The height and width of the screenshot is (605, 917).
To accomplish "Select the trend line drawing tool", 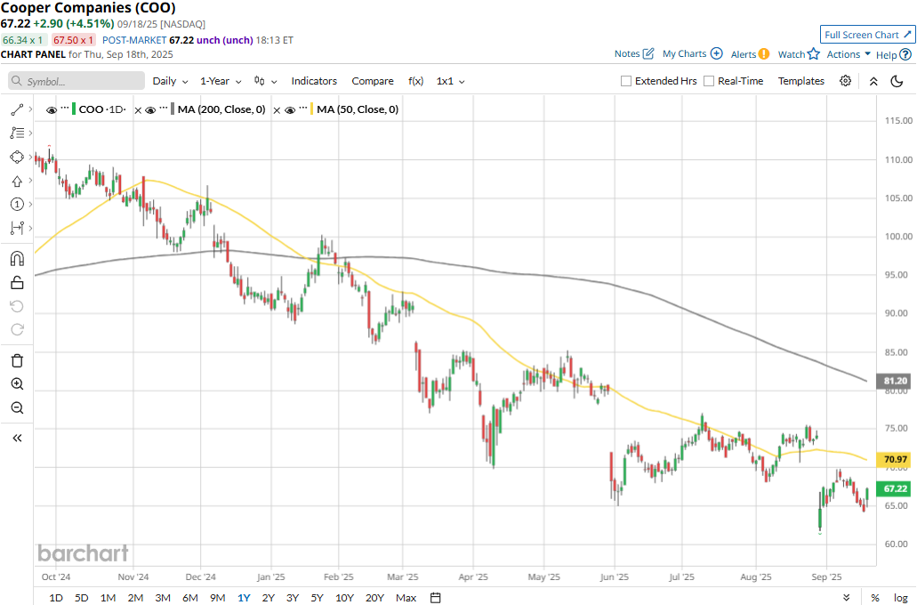I will tap(17, 109).
